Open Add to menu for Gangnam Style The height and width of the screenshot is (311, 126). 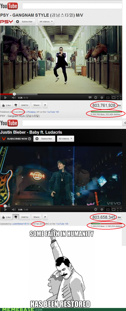pos(25,105)
